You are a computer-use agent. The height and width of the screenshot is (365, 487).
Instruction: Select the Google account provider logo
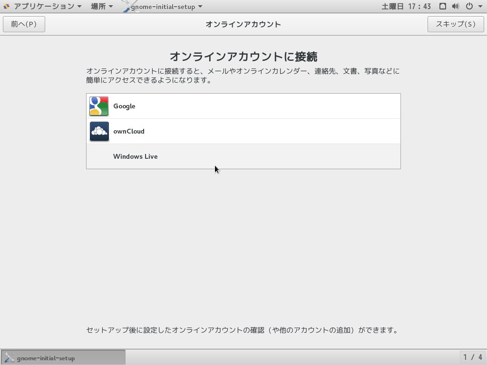coord(98,106)
